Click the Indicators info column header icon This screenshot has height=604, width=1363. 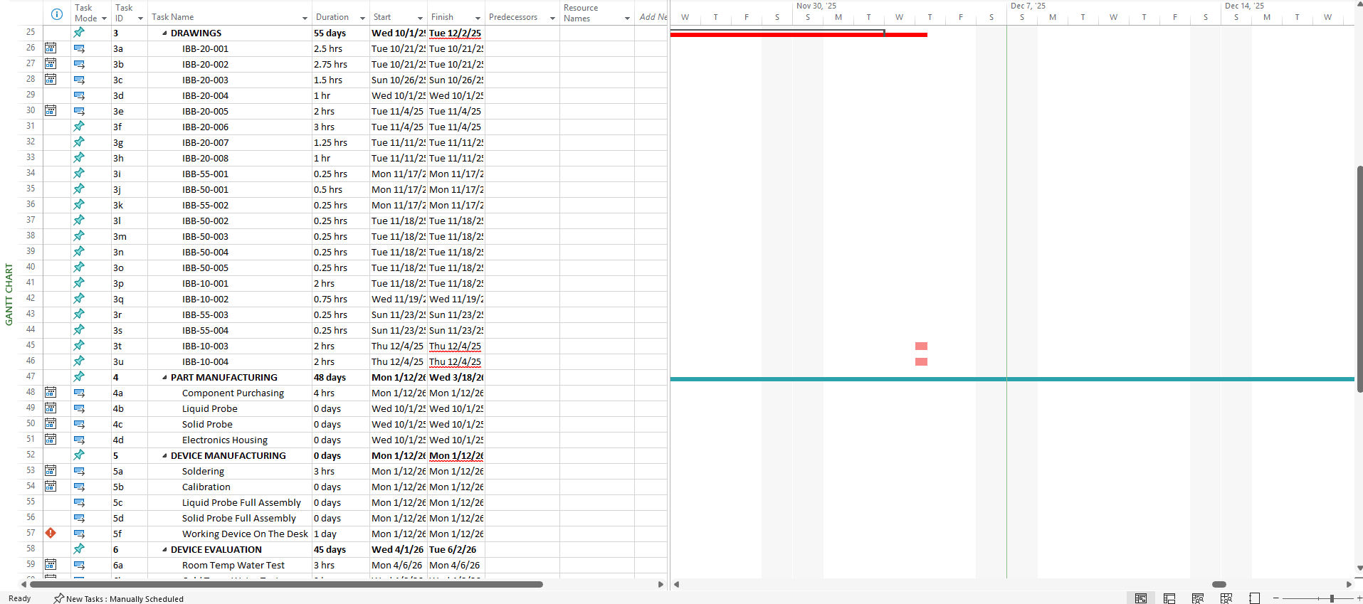[57, 14]
